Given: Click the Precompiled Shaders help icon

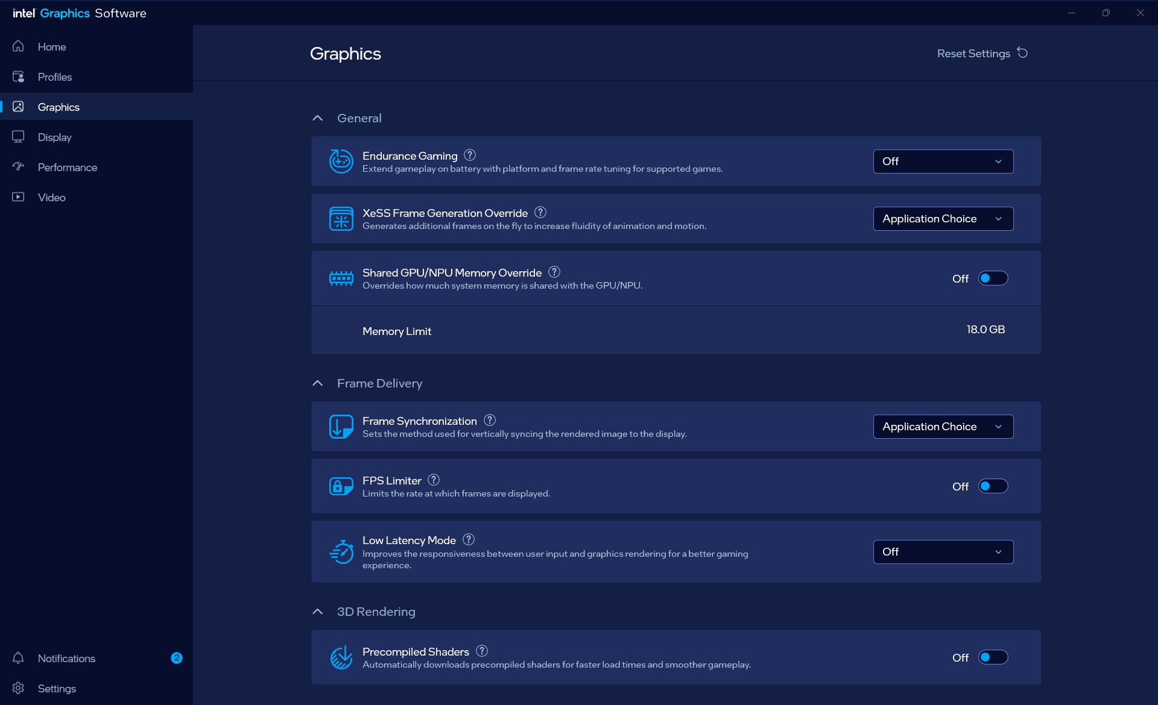Looking at the screenshot, I should click(x=482, y=651).
